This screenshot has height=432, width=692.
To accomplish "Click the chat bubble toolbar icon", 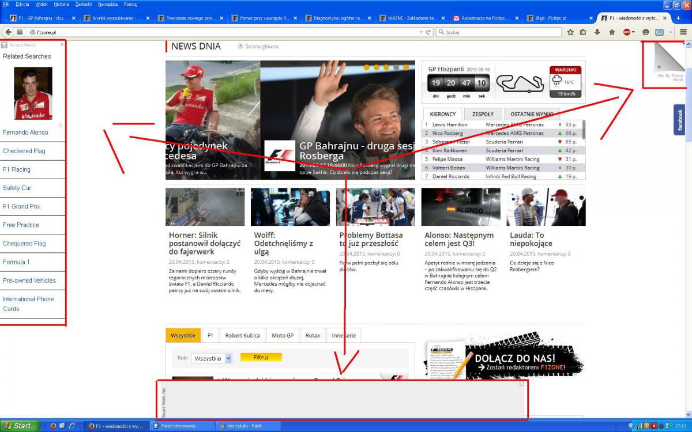I will (x=646, y=32).
